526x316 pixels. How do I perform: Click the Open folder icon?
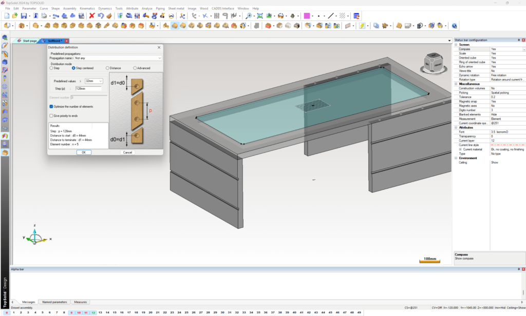15,16
